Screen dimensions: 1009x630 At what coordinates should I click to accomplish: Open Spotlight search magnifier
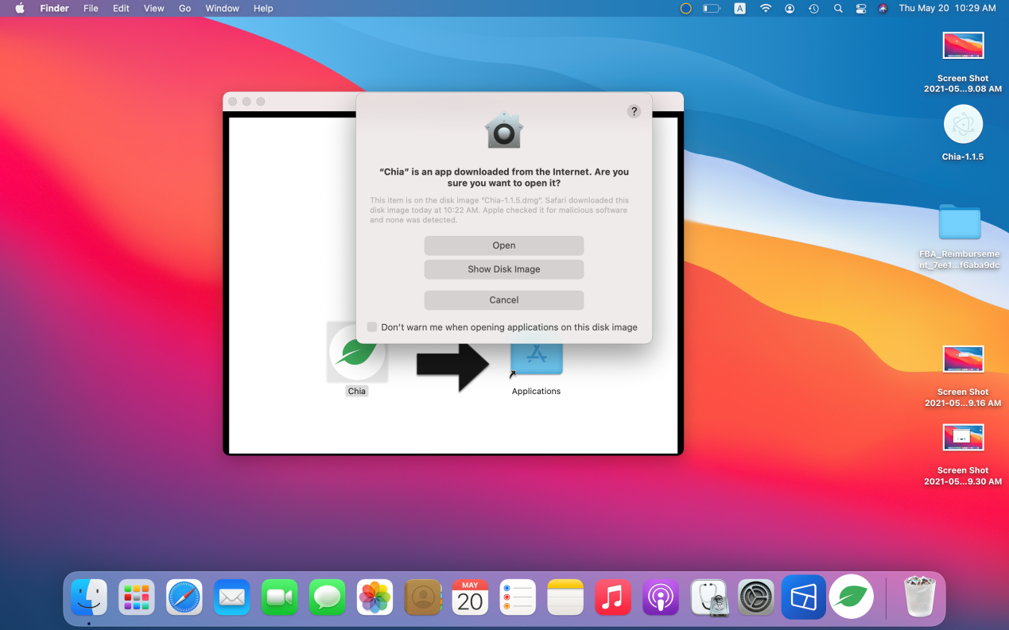pyautogui.click(x=838, y=9)
